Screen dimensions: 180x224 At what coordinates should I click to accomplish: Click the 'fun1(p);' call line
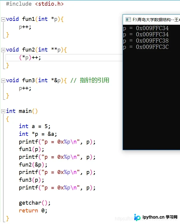32,150
